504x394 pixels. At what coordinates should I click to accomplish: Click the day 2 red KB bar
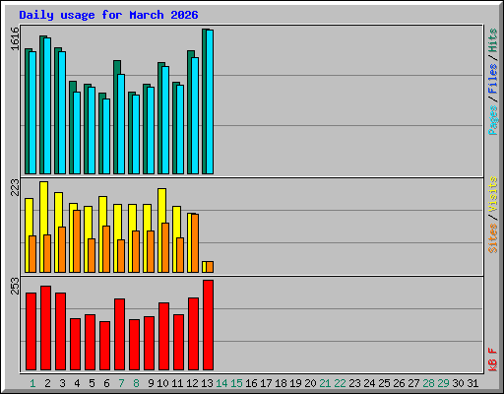[x=45, y=328]
